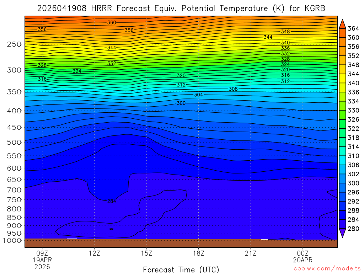Click the 21Z time axis label

point(251,253)
